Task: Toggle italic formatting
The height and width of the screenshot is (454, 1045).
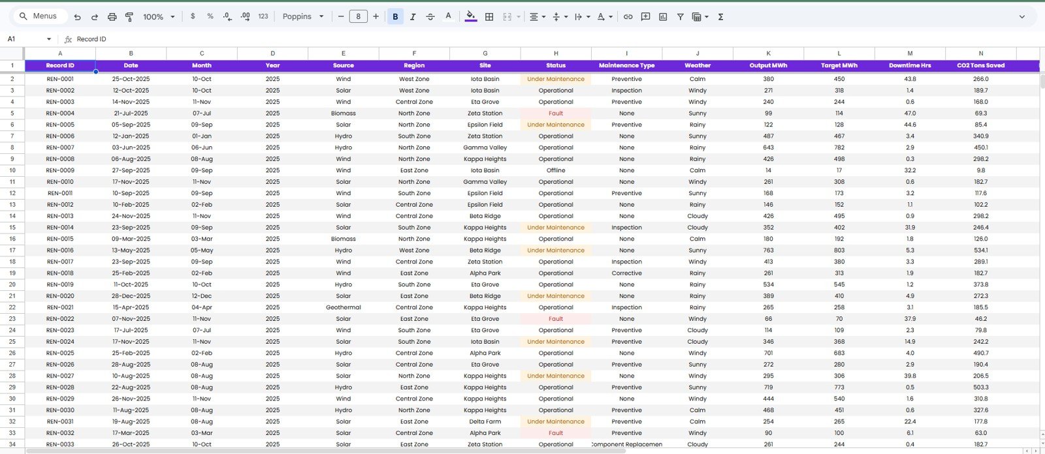Action: click(413, 17)
